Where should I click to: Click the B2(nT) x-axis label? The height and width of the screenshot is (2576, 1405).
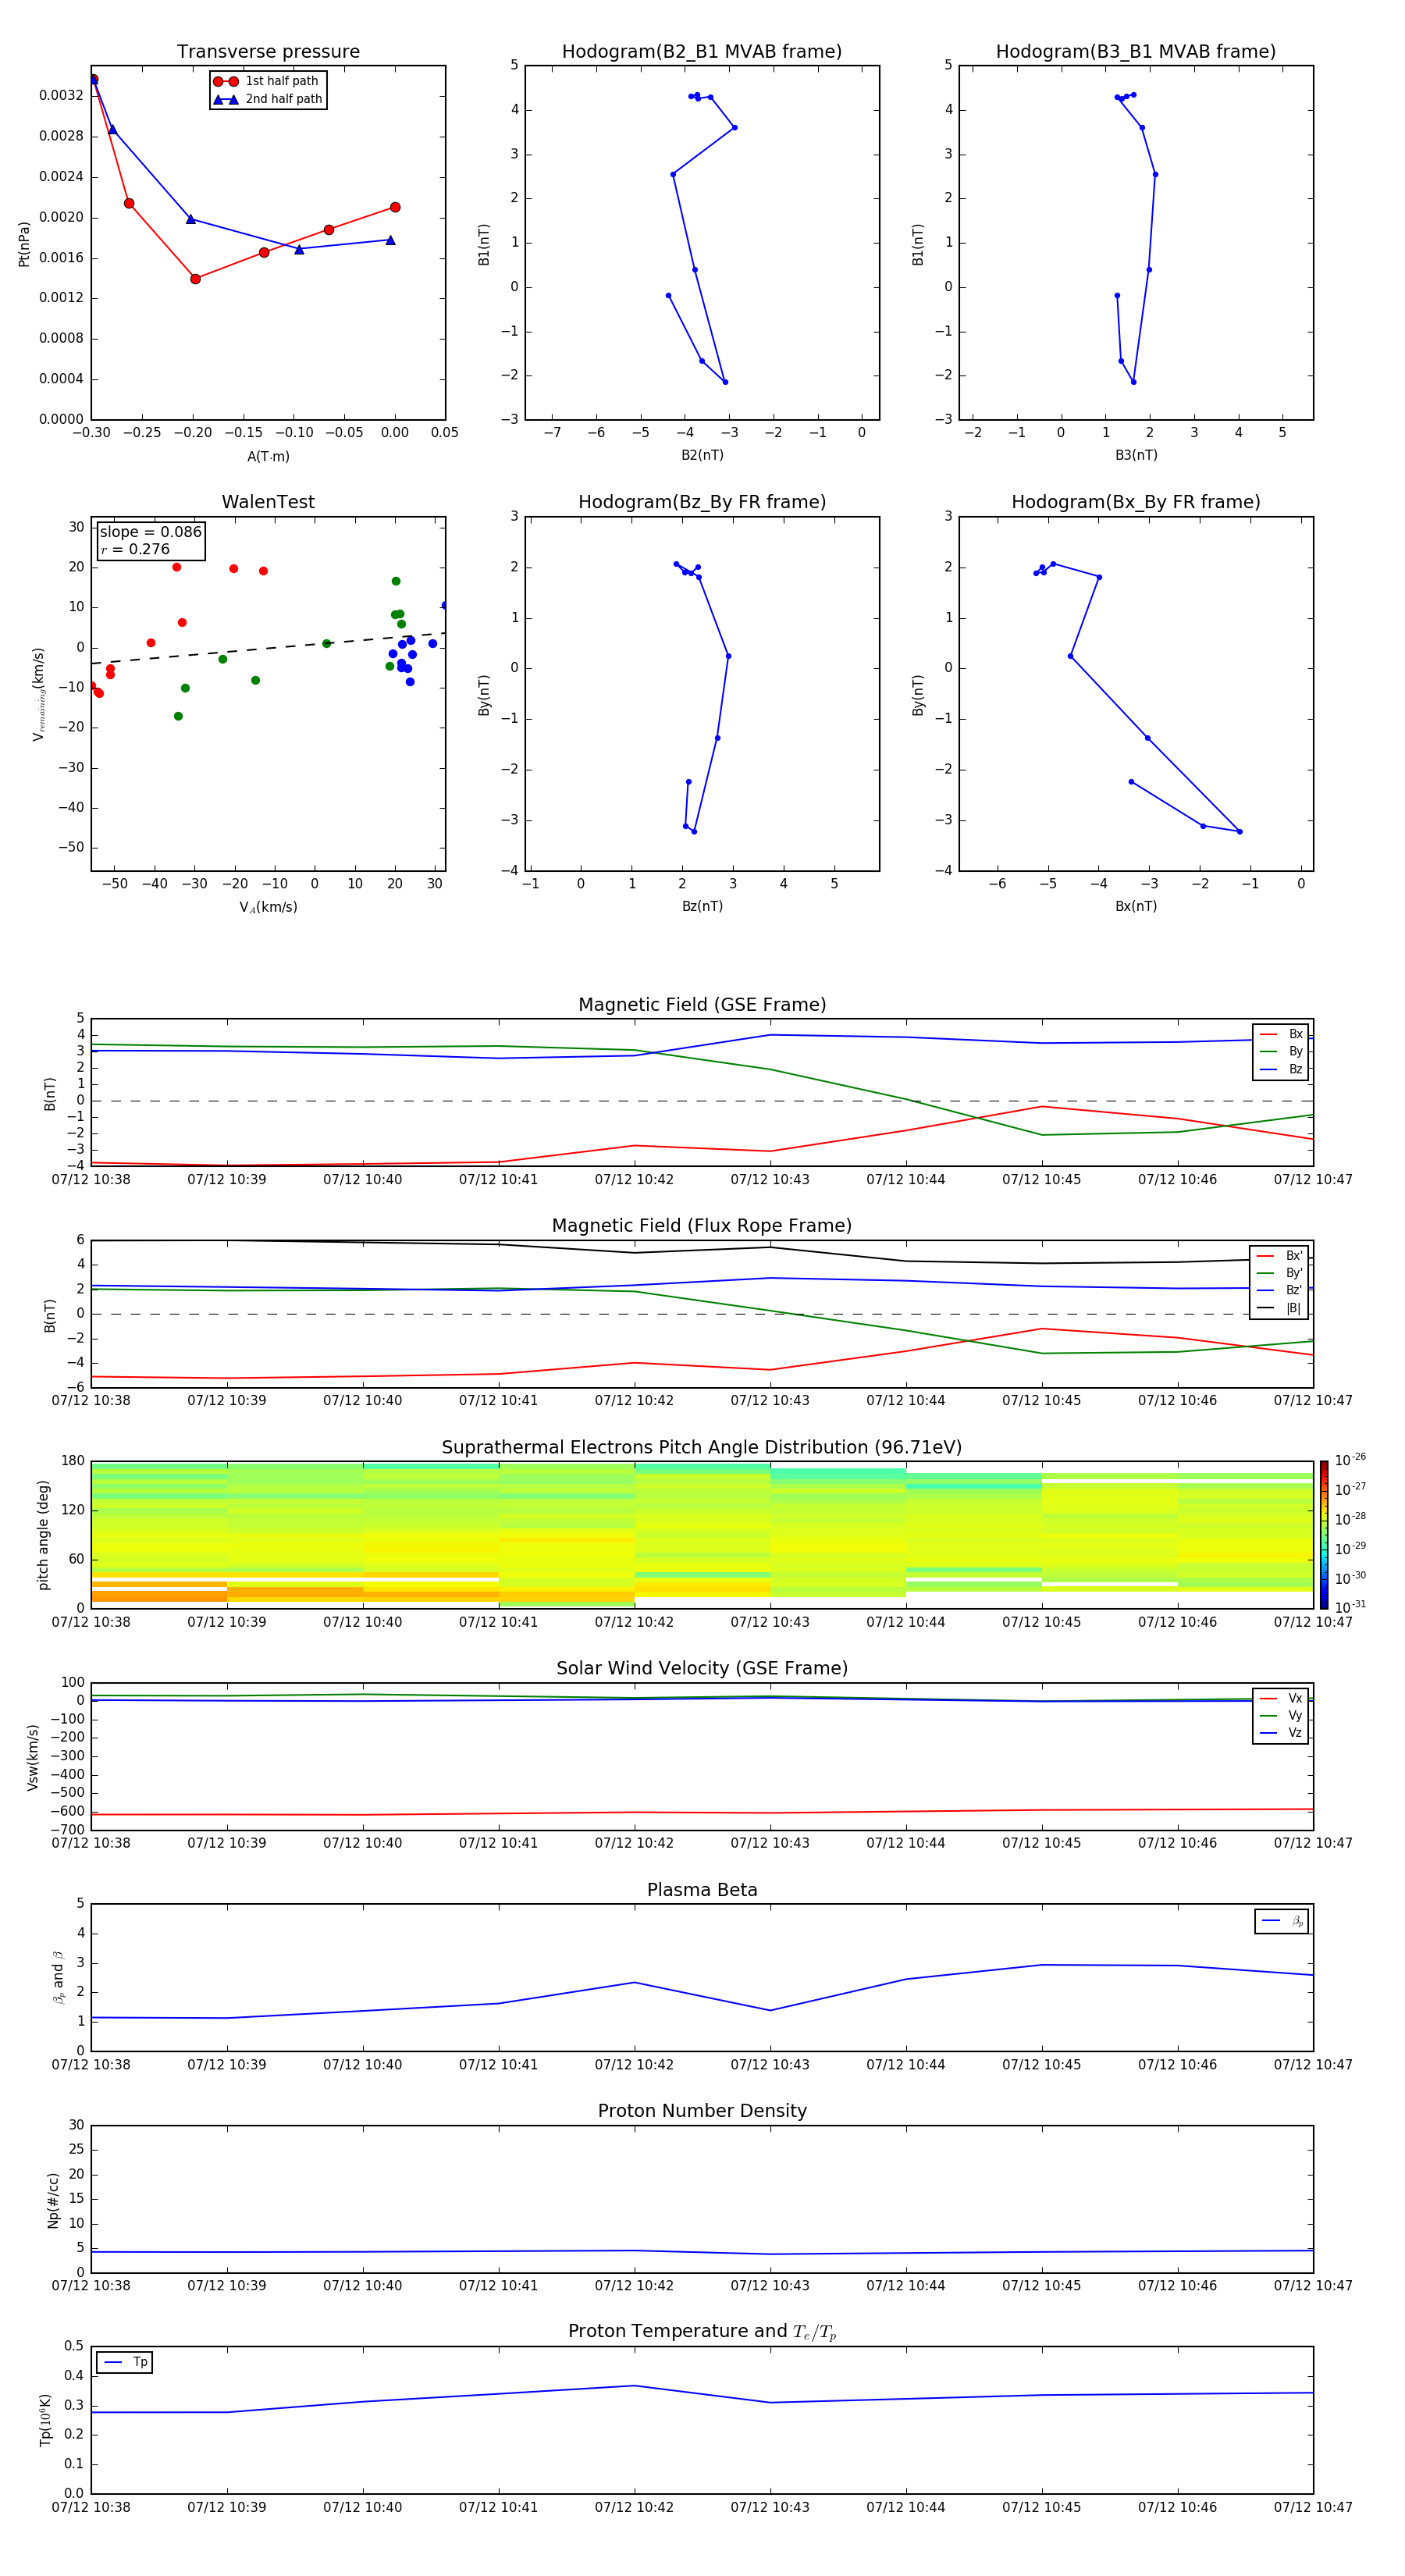click(x=702, y=455)
